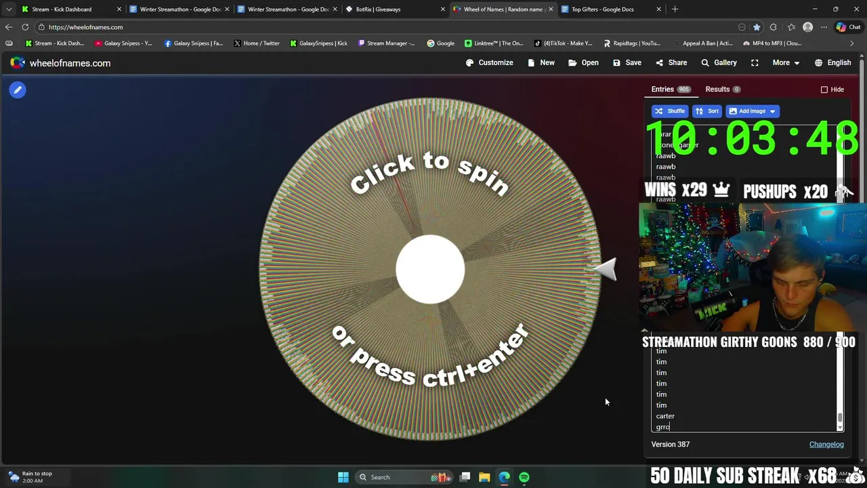Enter fullscreen mode via the fullscreen icon
867x488 pixels.
point(755,62)
